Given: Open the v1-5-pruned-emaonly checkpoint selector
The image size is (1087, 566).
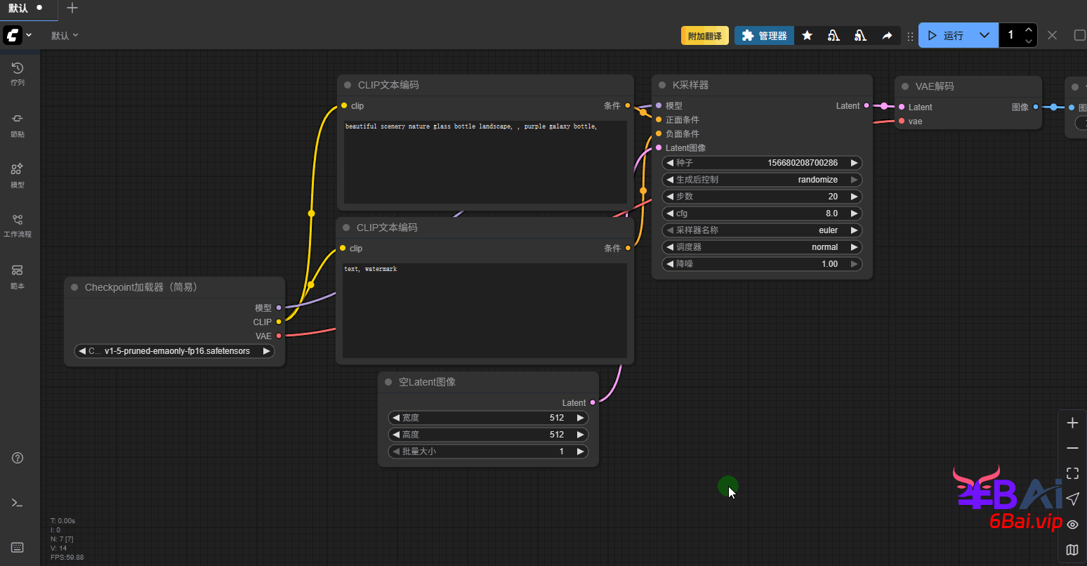Looking at the screenshot, I should pyautogui.click(x=174, y=351).
